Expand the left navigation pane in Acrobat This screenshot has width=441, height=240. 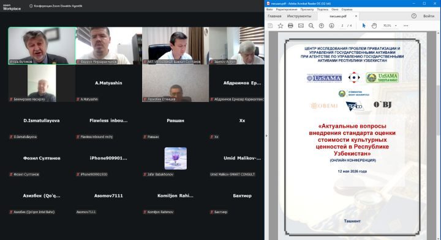coord(266,136)
